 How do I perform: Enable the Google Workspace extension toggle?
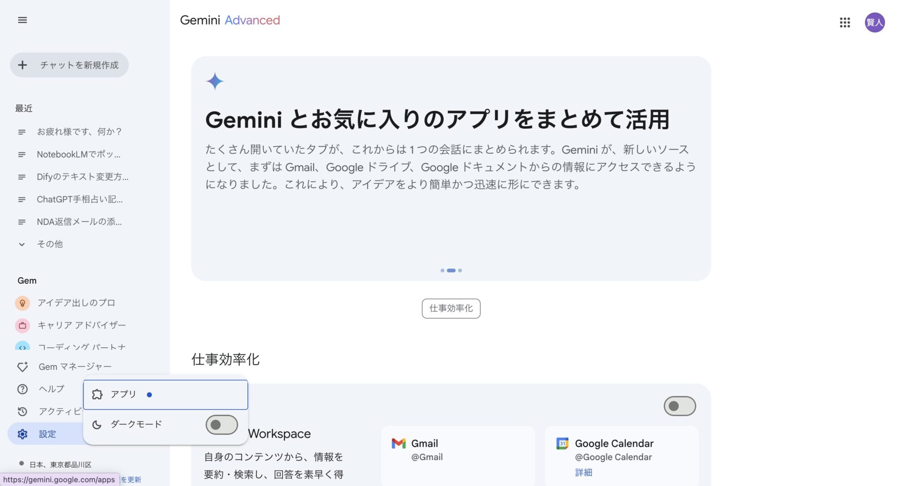679,406
